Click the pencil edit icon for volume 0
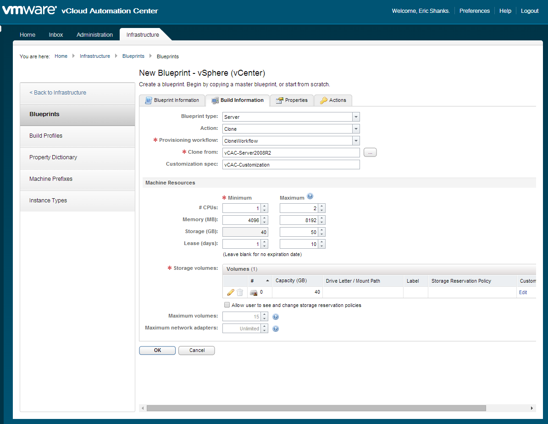 pyautogui.click(x=231, y=292)
